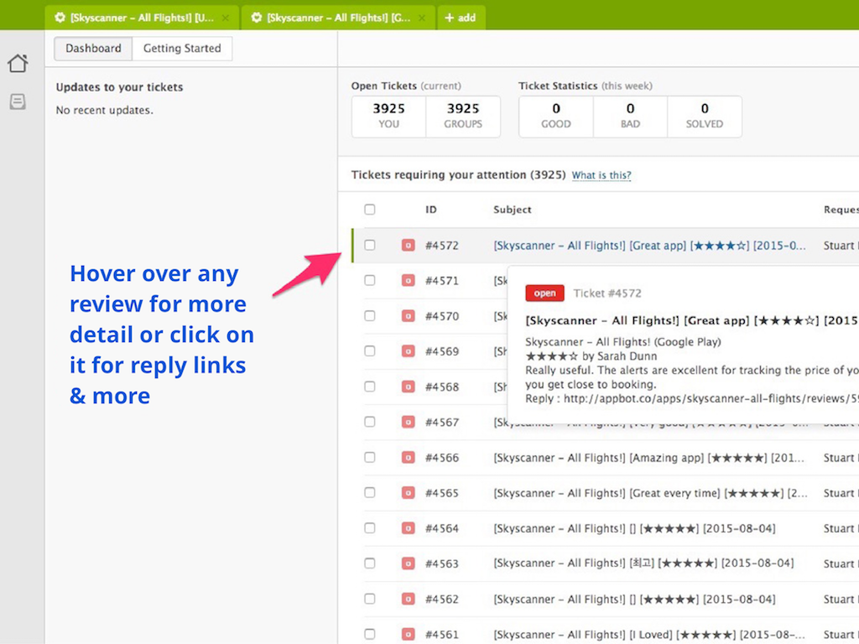Tick the checkbox for ticket #4564

[370, 528]
